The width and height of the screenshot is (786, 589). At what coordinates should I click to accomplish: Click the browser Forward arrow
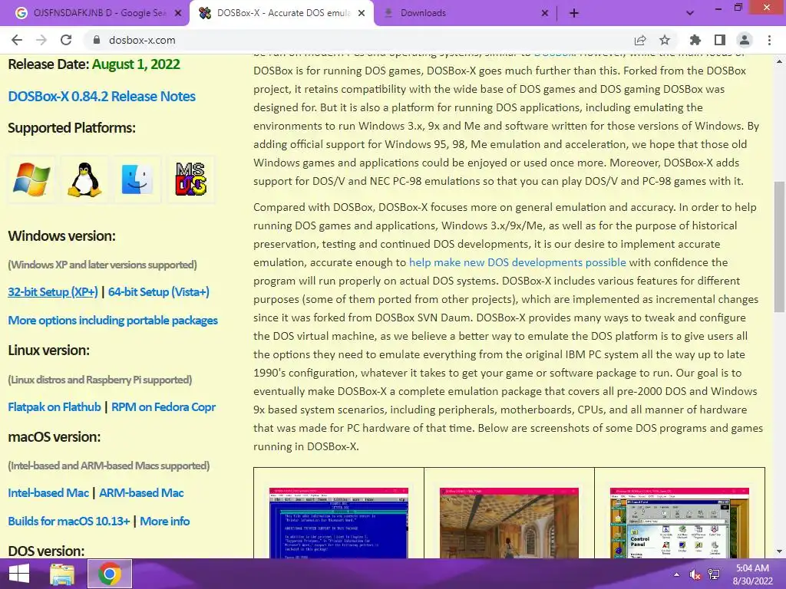coord(41,40)
